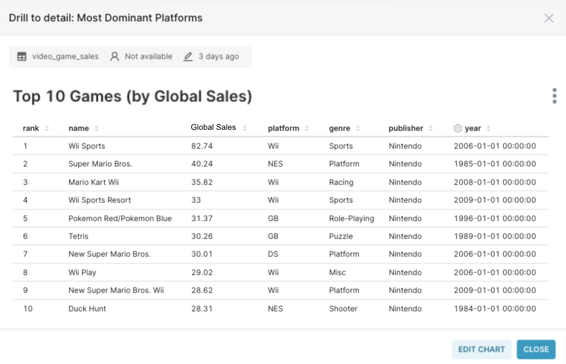Click the '1989-01-01 00:00:00' year cell
Viewport: 566px width, 364px height.
[x=495, y=236]
